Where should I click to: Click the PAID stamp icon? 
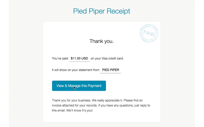pyautogui.click(x=149, y=33)
